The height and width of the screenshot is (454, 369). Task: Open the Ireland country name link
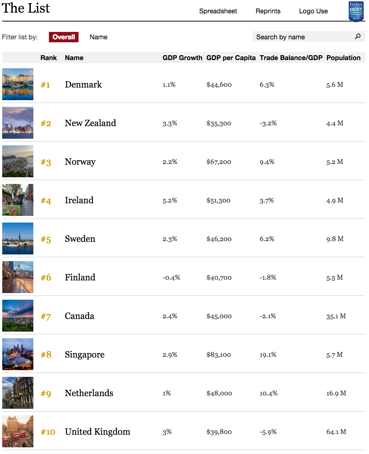79,200
